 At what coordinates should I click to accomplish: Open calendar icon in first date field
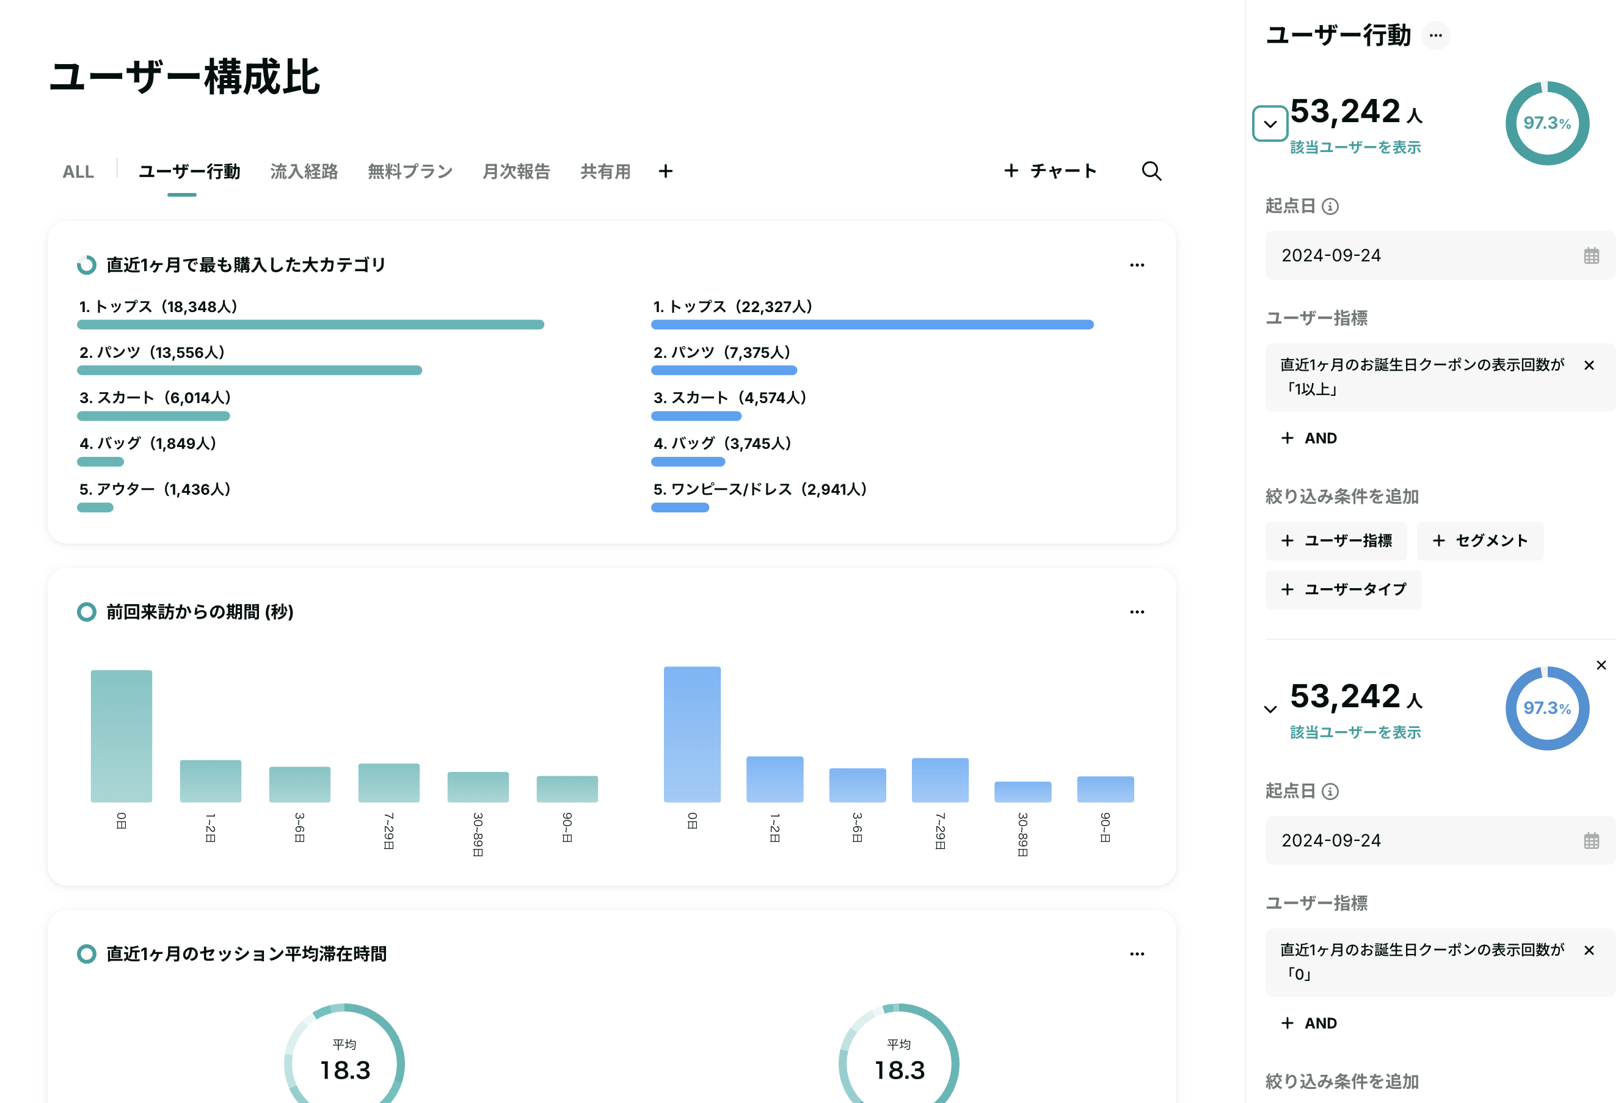click(x=1591, y=255)
